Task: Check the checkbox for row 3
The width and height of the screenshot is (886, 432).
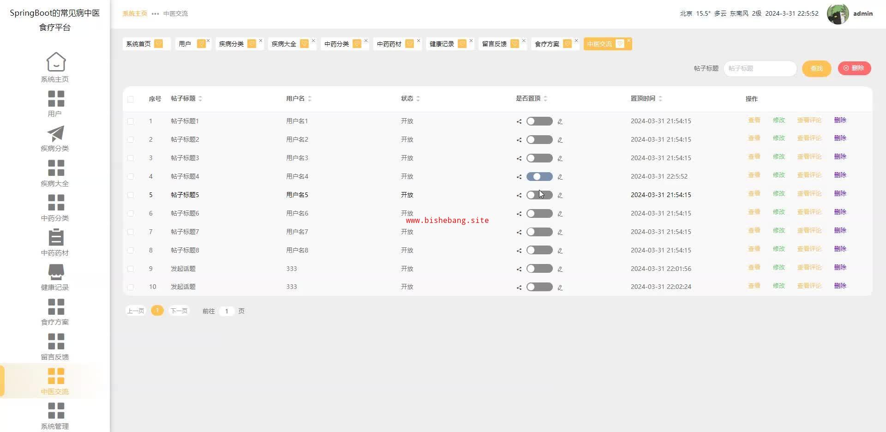Action: click(x=131, y=158)
